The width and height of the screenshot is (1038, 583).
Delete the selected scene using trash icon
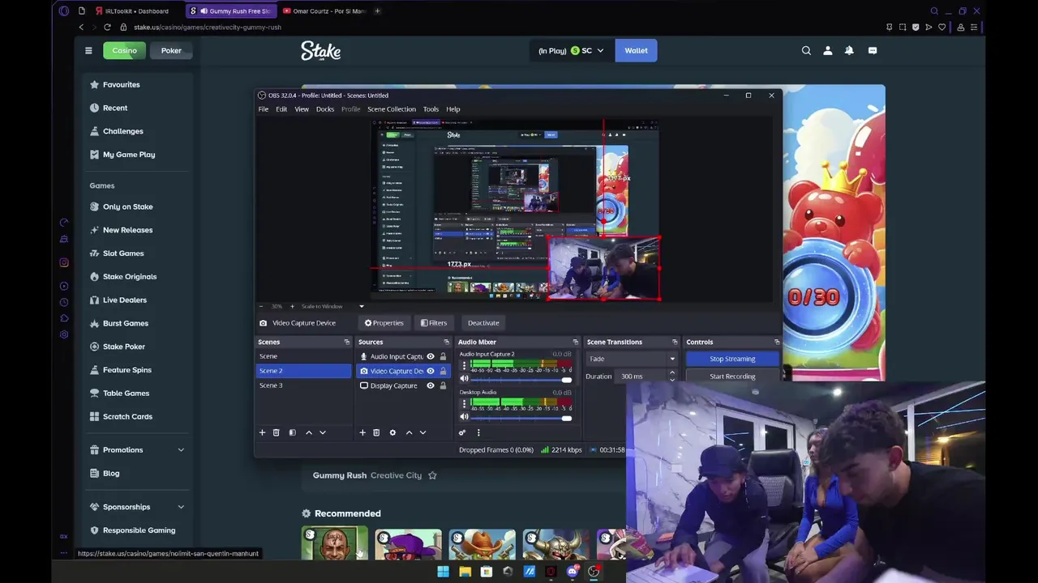[276, 432]
